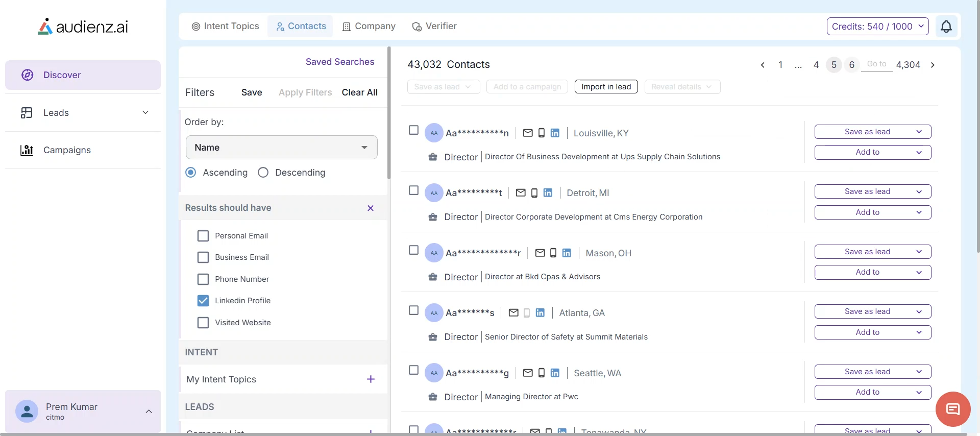Switch to the Verifier tab
The width and height of the screenshot is (980, 436).
(434, 26)
